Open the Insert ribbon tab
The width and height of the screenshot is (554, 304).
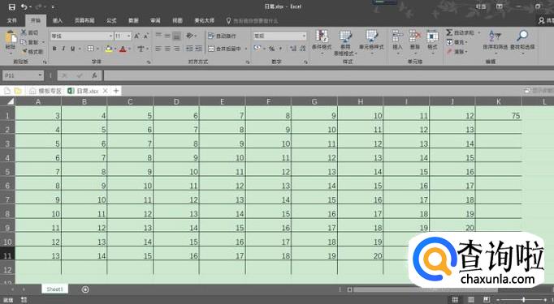coord(58,21)
